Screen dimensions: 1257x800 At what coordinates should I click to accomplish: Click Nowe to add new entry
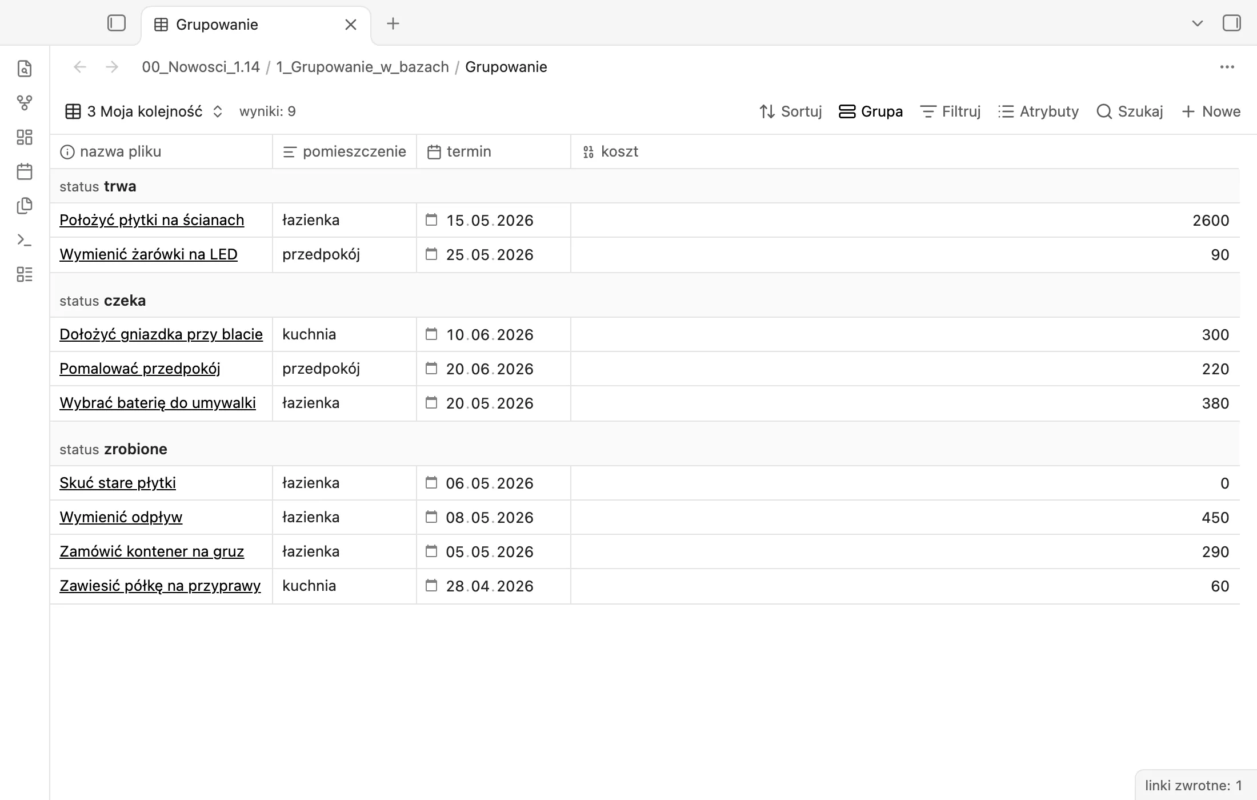[1211, 111]
